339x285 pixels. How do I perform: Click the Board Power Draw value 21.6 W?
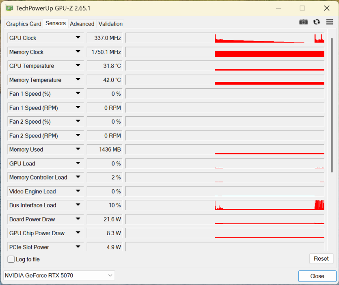tap(105, 219)
